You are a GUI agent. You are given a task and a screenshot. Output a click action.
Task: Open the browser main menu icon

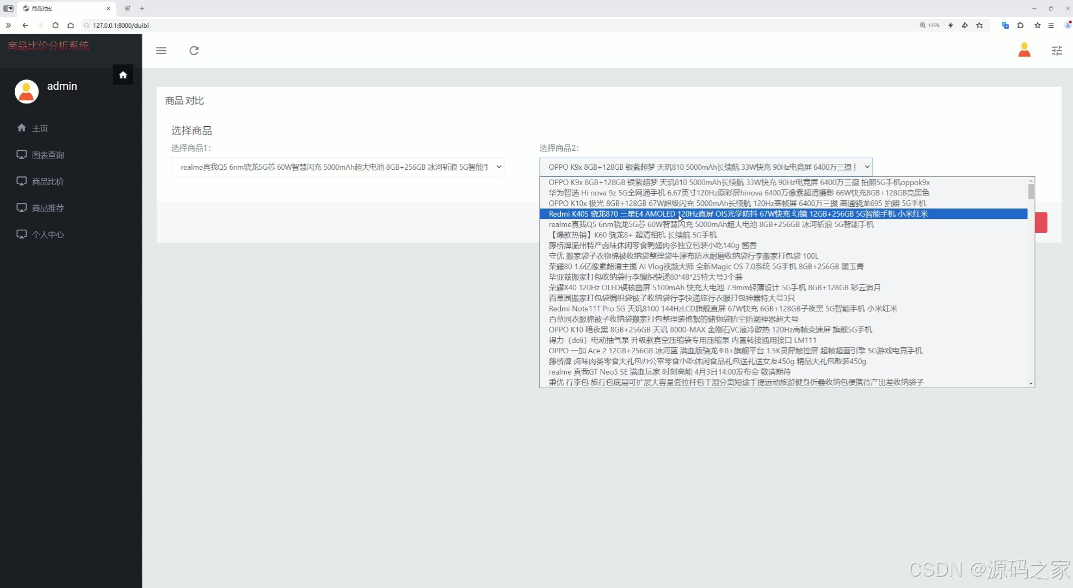pos(1051,25)
